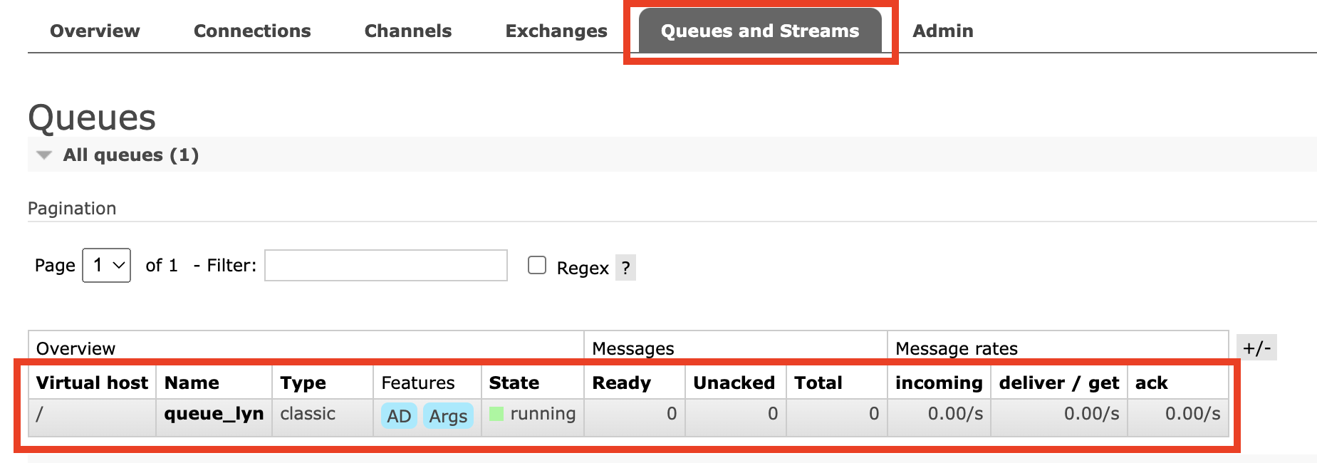Click the Message rates group header
The image size is (1317, 463).
(x=956, y=348)
